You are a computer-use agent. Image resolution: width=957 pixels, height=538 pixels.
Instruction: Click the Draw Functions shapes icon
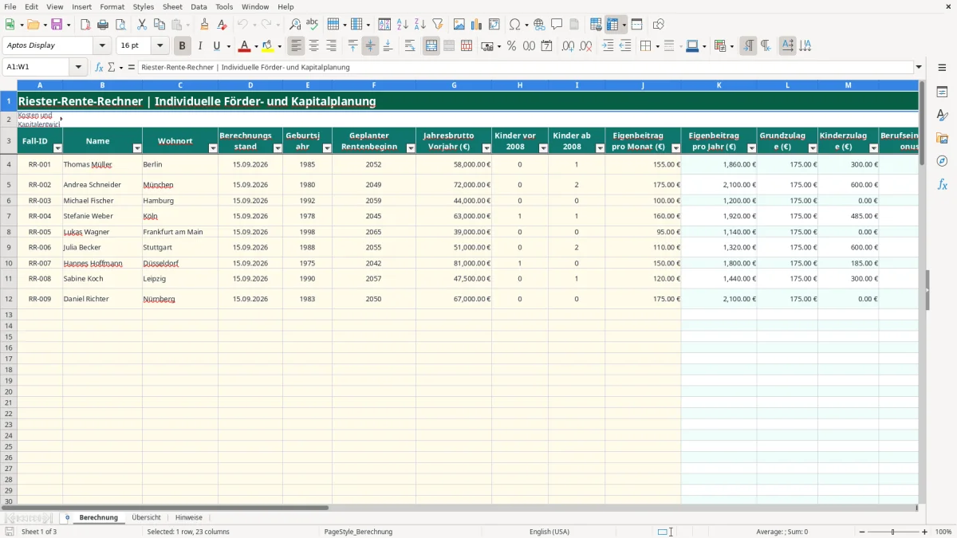tap(658, 25)
